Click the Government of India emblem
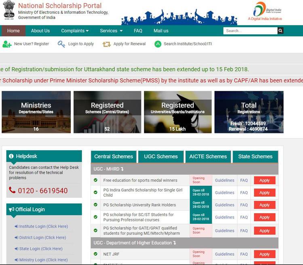The width and height of the screenshot is (303, 265). tap(8, 10)
